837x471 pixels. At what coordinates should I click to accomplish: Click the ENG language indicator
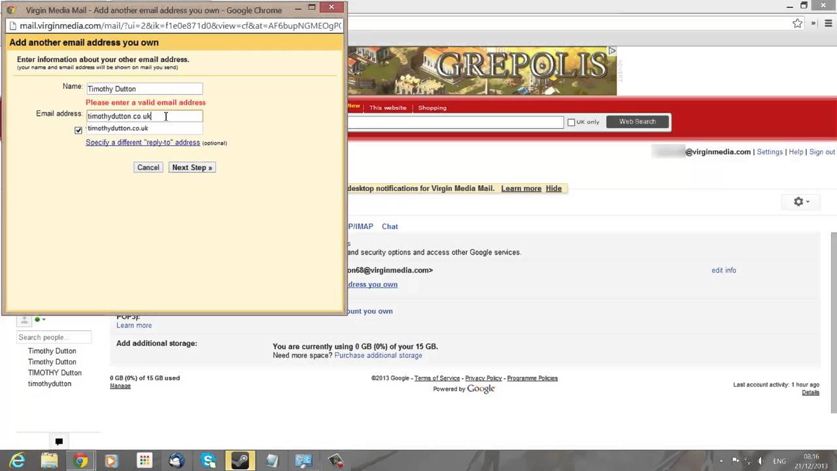point(779,461)
